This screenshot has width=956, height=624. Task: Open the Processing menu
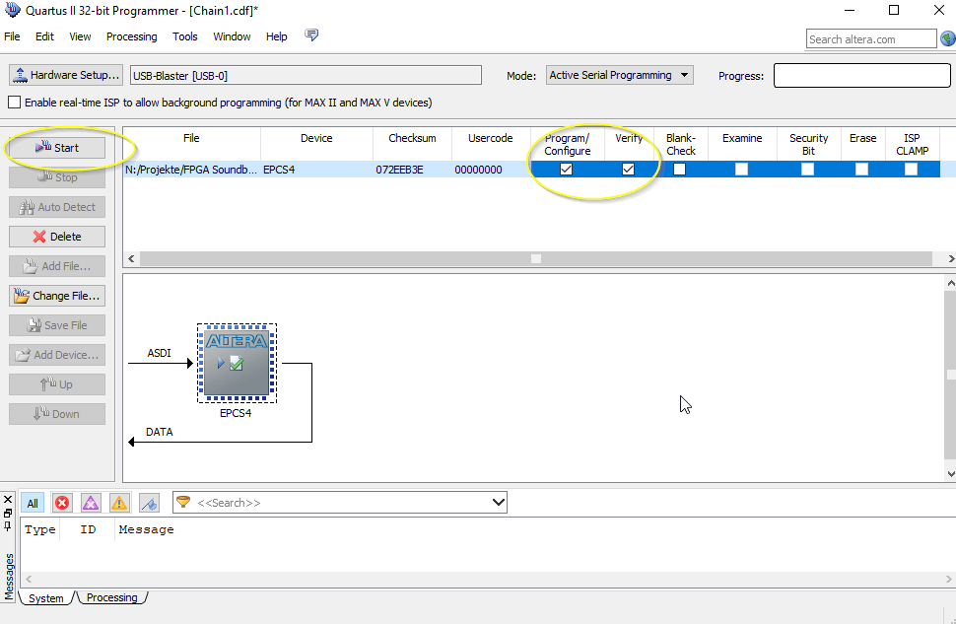pyautogui.click(x=131, y=36)
